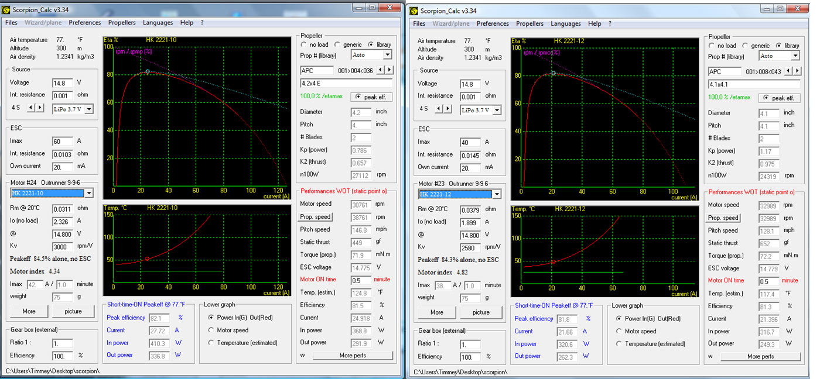Click 'More' button in HK 2221-12 window
Image resolution: width=820 pixels, height=379 pixels.
[437, 312]
